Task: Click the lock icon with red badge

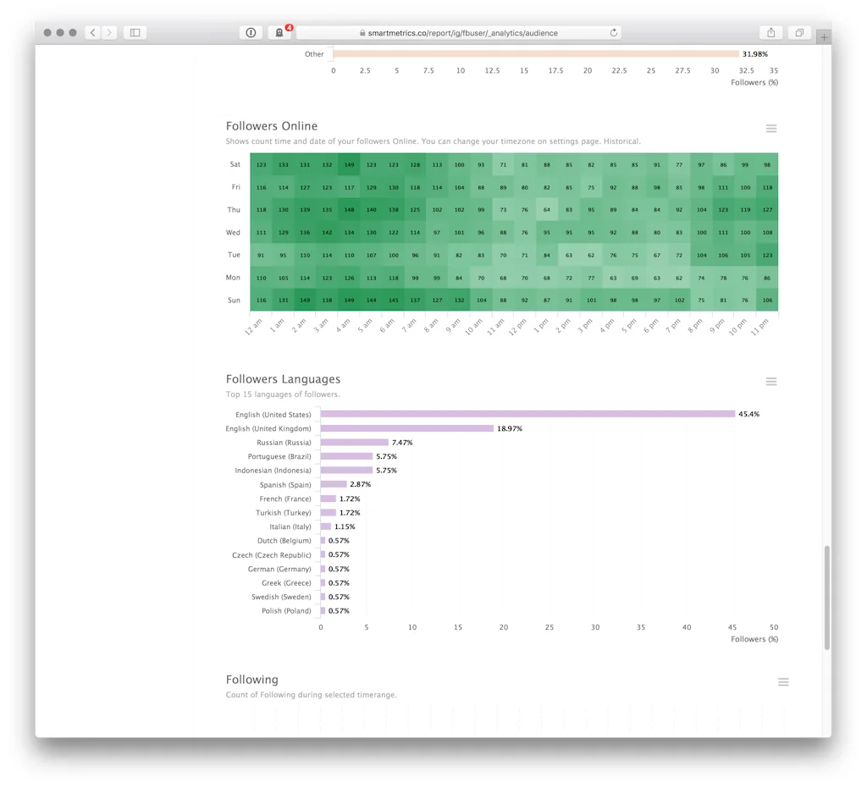Action: click(x=279, y=32)
